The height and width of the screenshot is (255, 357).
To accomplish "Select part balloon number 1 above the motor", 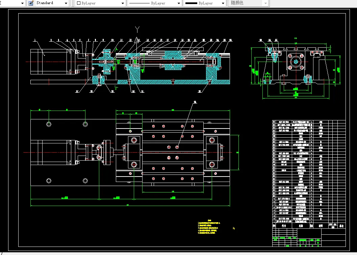I will tap(35, 40).
